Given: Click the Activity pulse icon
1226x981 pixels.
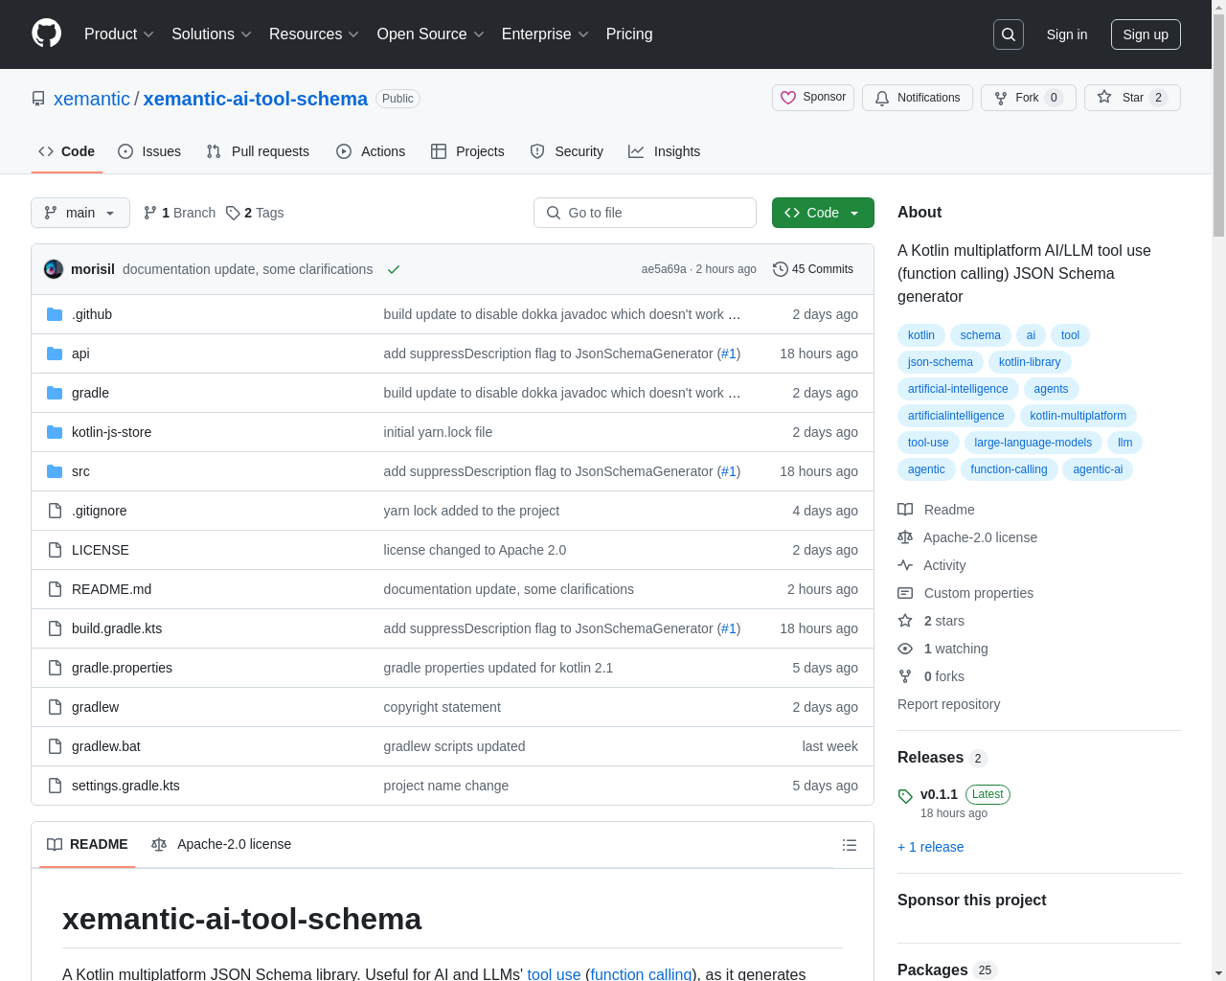Looking at the screenshot, I should pos(905,565).
